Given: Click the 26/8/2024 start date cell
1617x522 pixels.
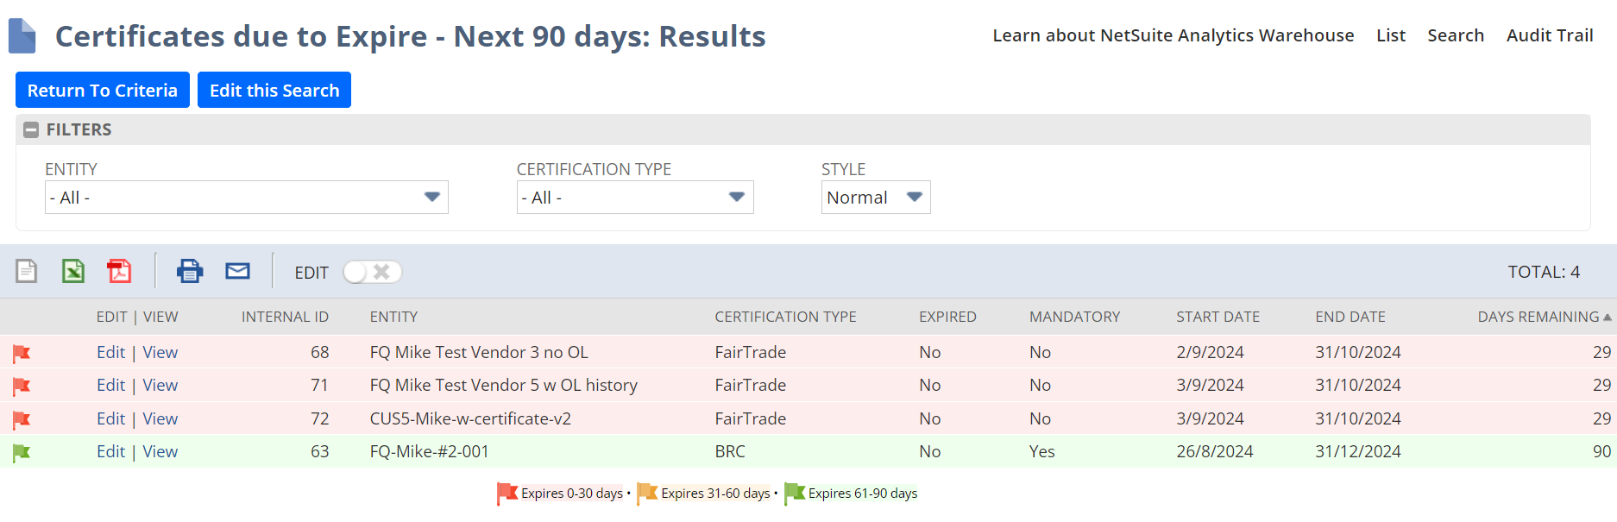Looking at the screenshot, I should [1214, 451].
